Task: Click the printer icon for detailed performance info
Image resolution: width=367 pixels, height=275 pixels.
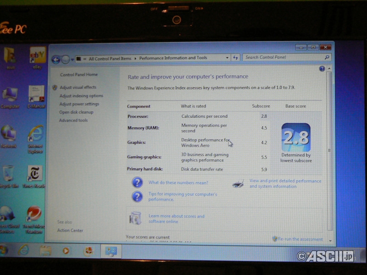Action: pyautogui.click(x=238, y=184)
